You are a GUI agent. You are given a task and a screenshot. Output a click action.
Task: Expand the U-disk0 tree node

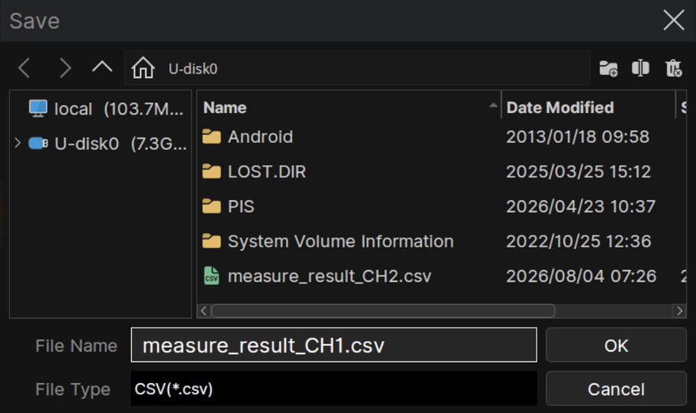[17, 143]
